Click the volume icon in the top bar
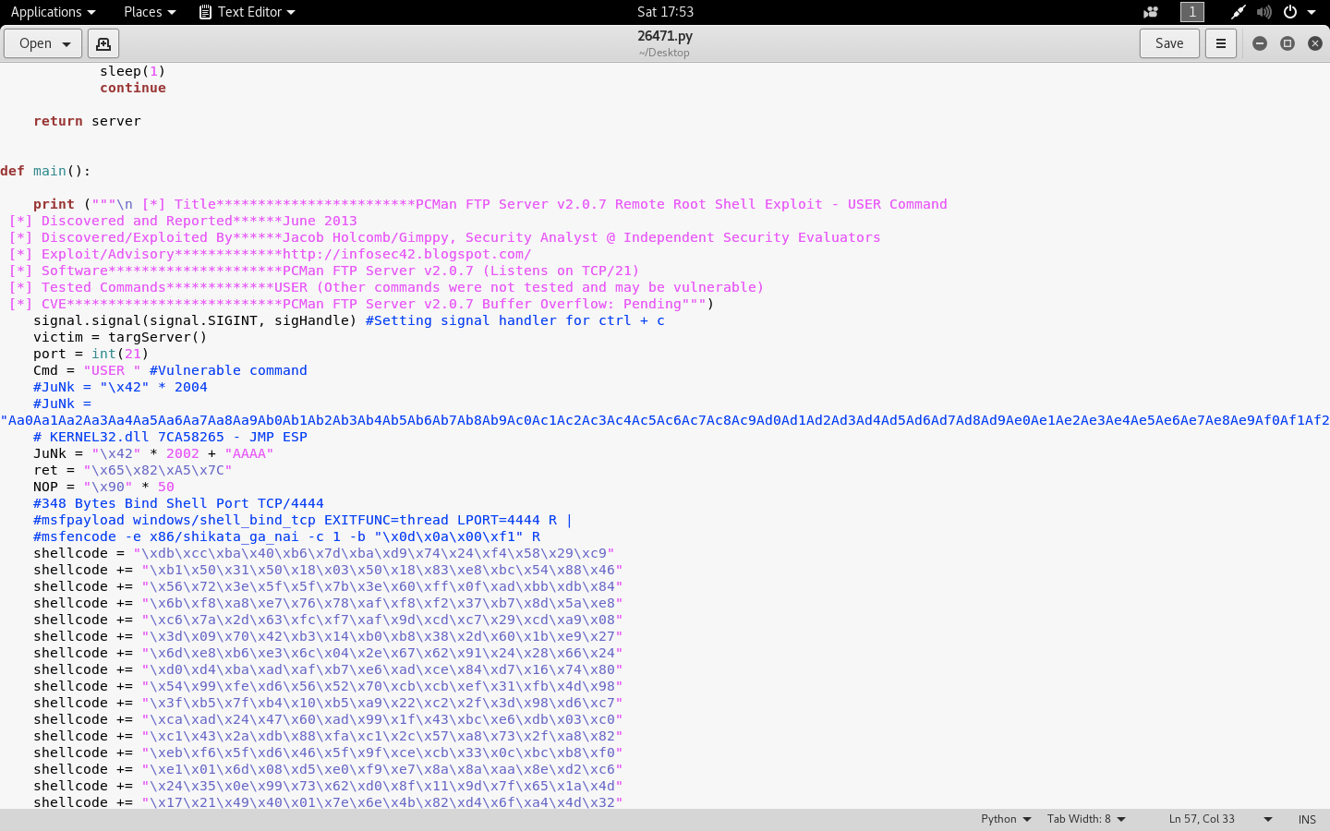This screenshot has width=1330, height=831. pyautogui.click(x=1263, y=12)
